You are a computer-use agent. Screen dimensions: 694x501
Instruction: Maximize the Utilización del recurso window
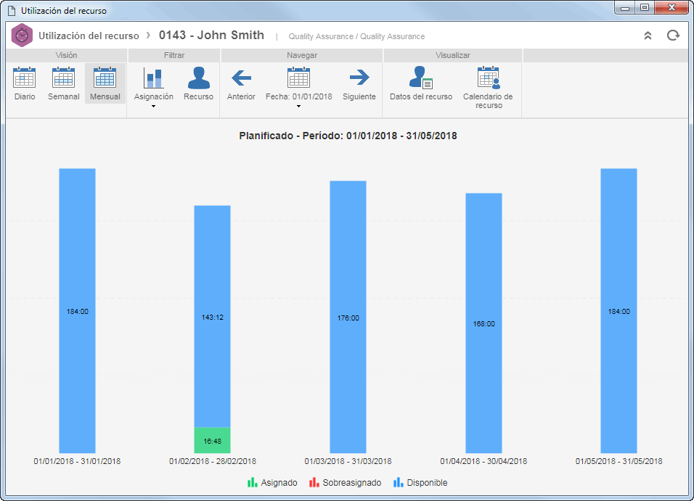645,7
